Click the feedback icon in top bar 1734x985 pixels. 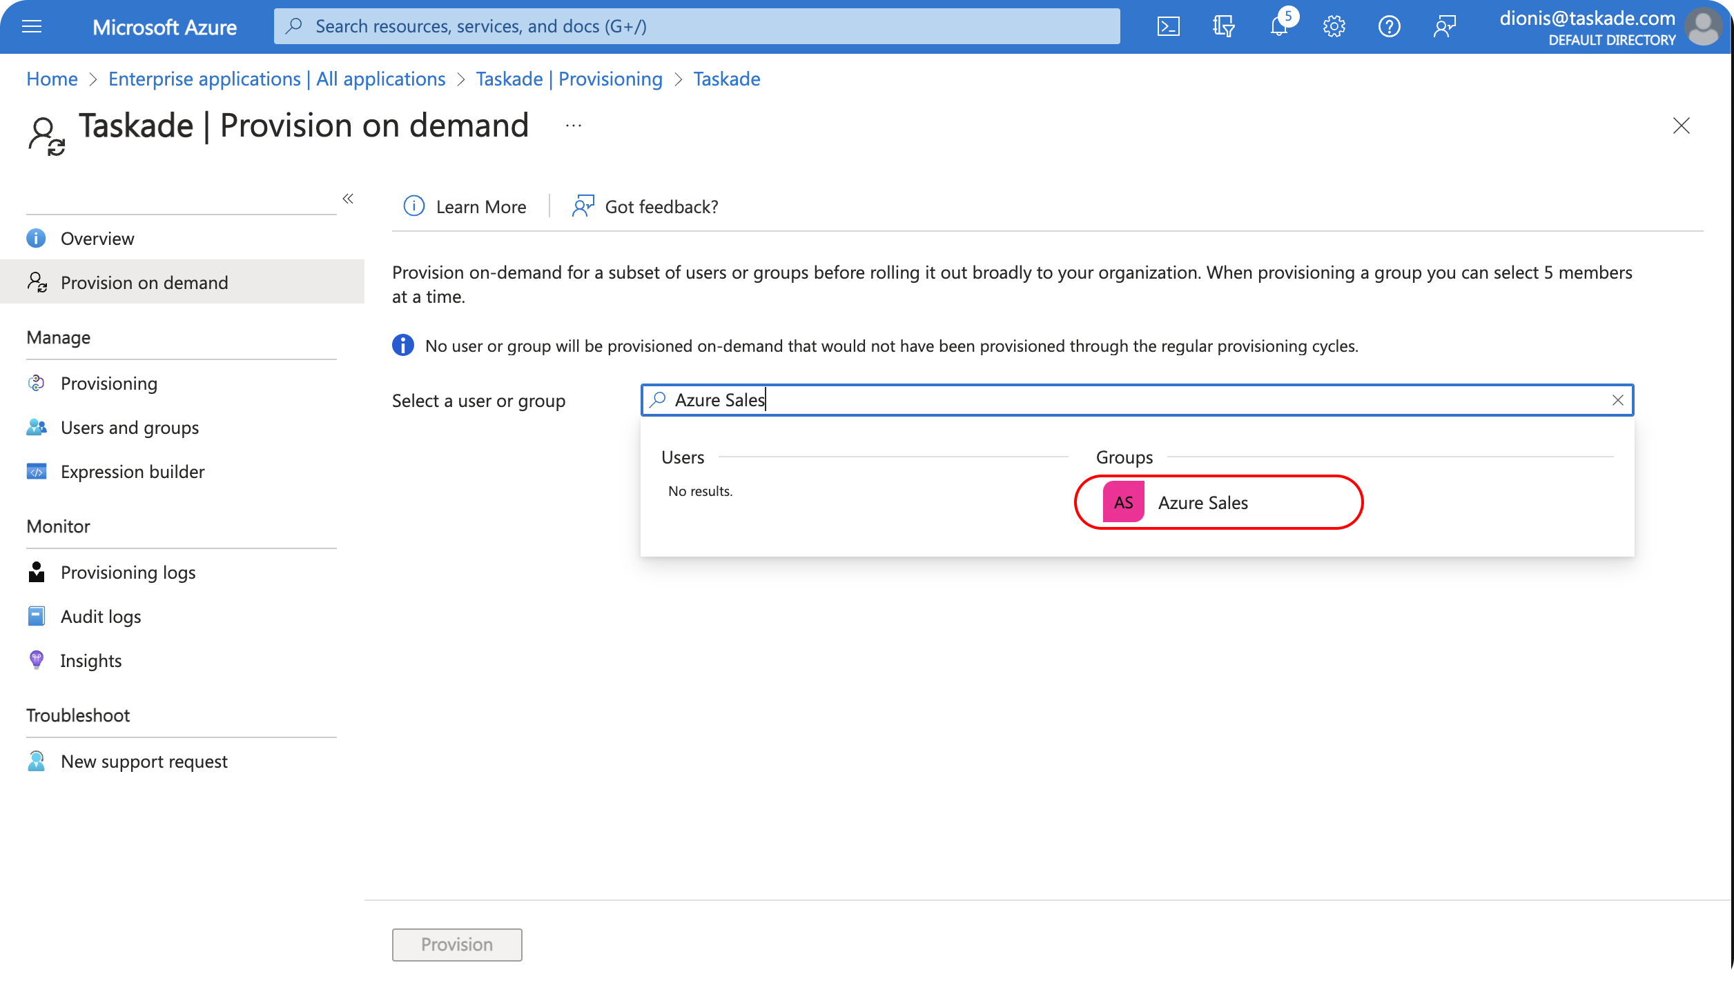[x=1444, y=27]
